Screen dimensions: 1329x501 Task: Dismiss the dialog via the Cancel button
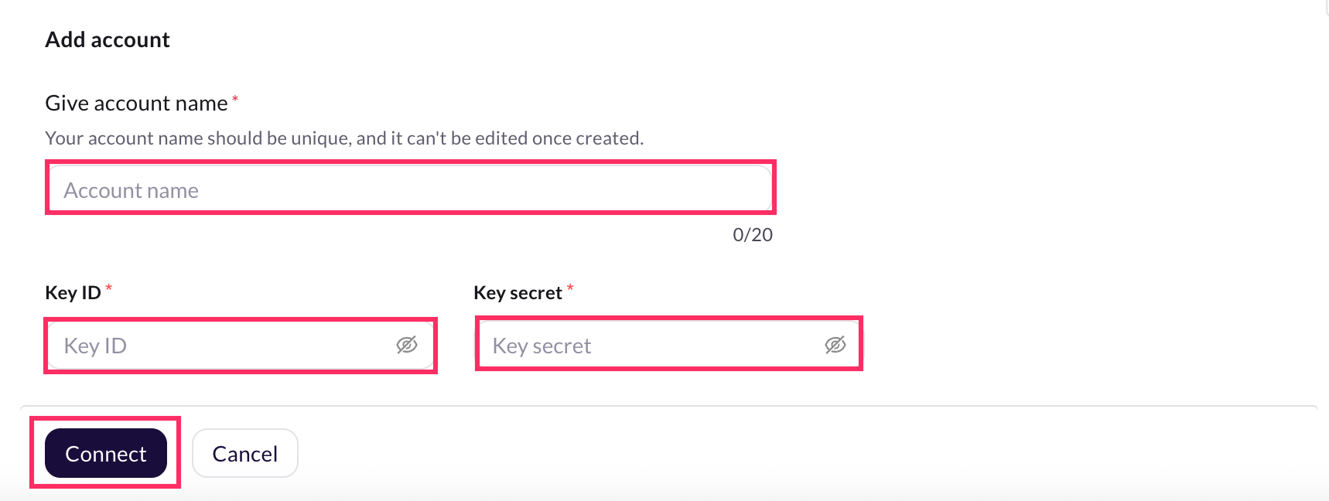[x=245, y=453]
